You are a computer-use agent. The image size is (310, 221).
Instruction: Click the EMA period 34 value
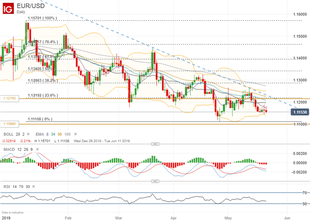[53, 134]
